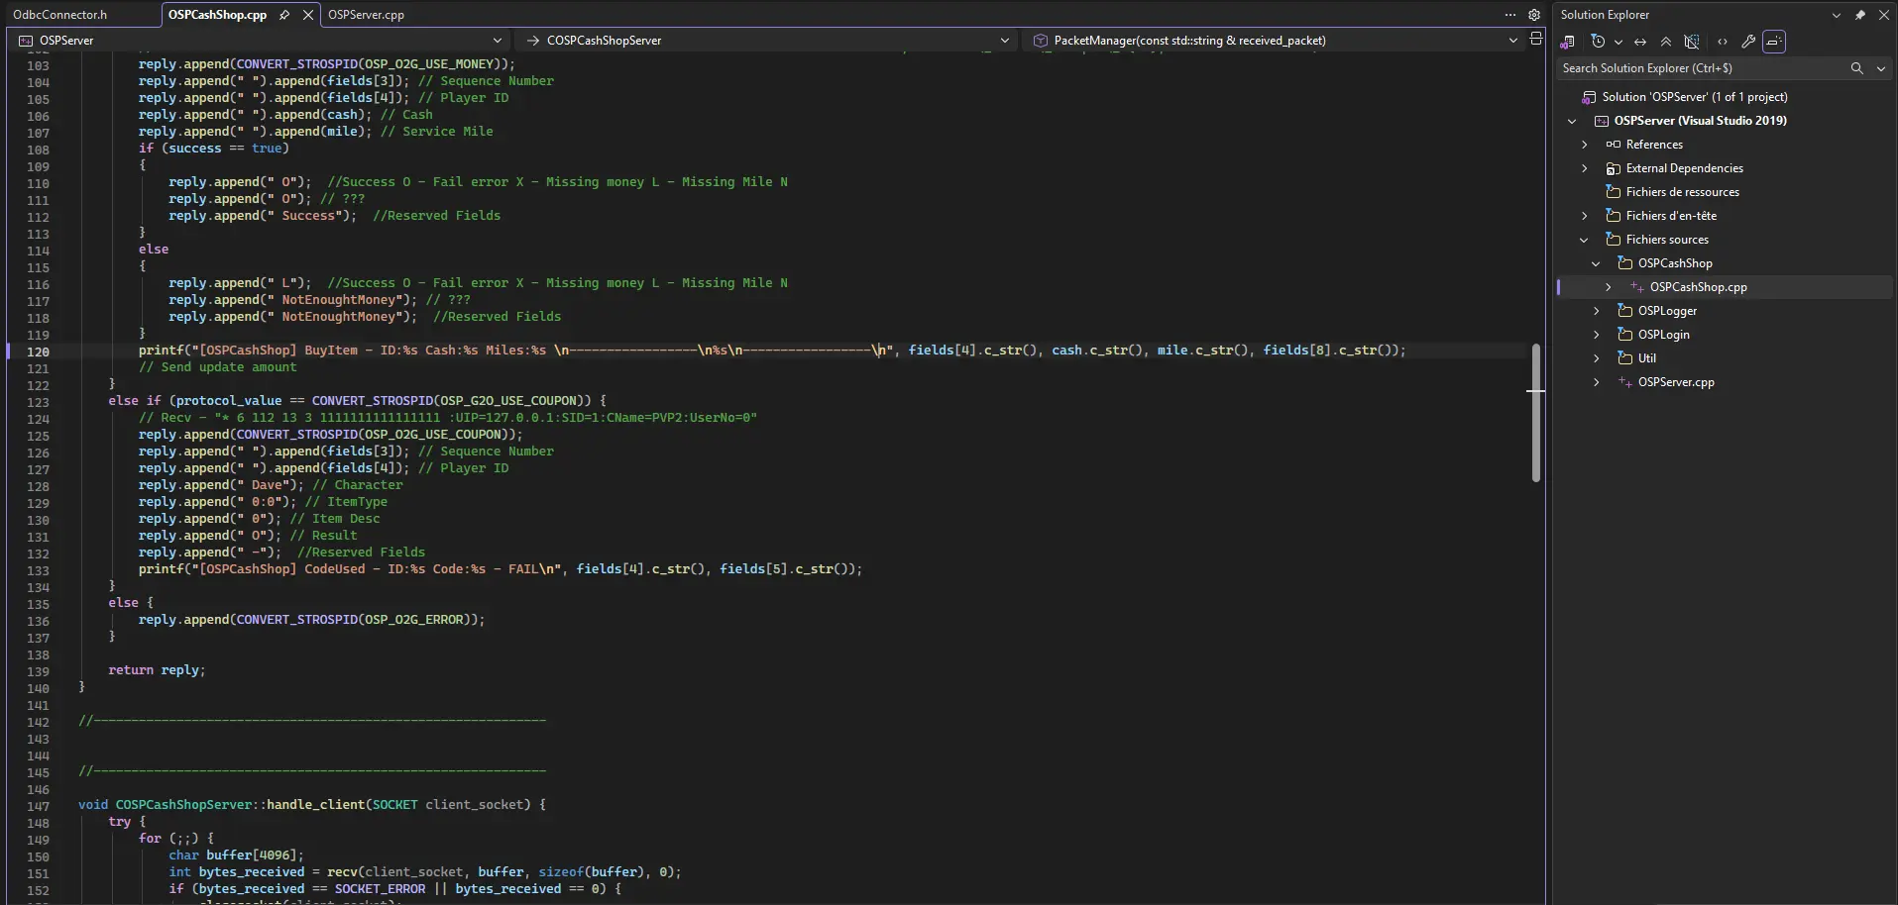
Task: Collapse the Fichiers sources folder
Action: [1584, 240]
